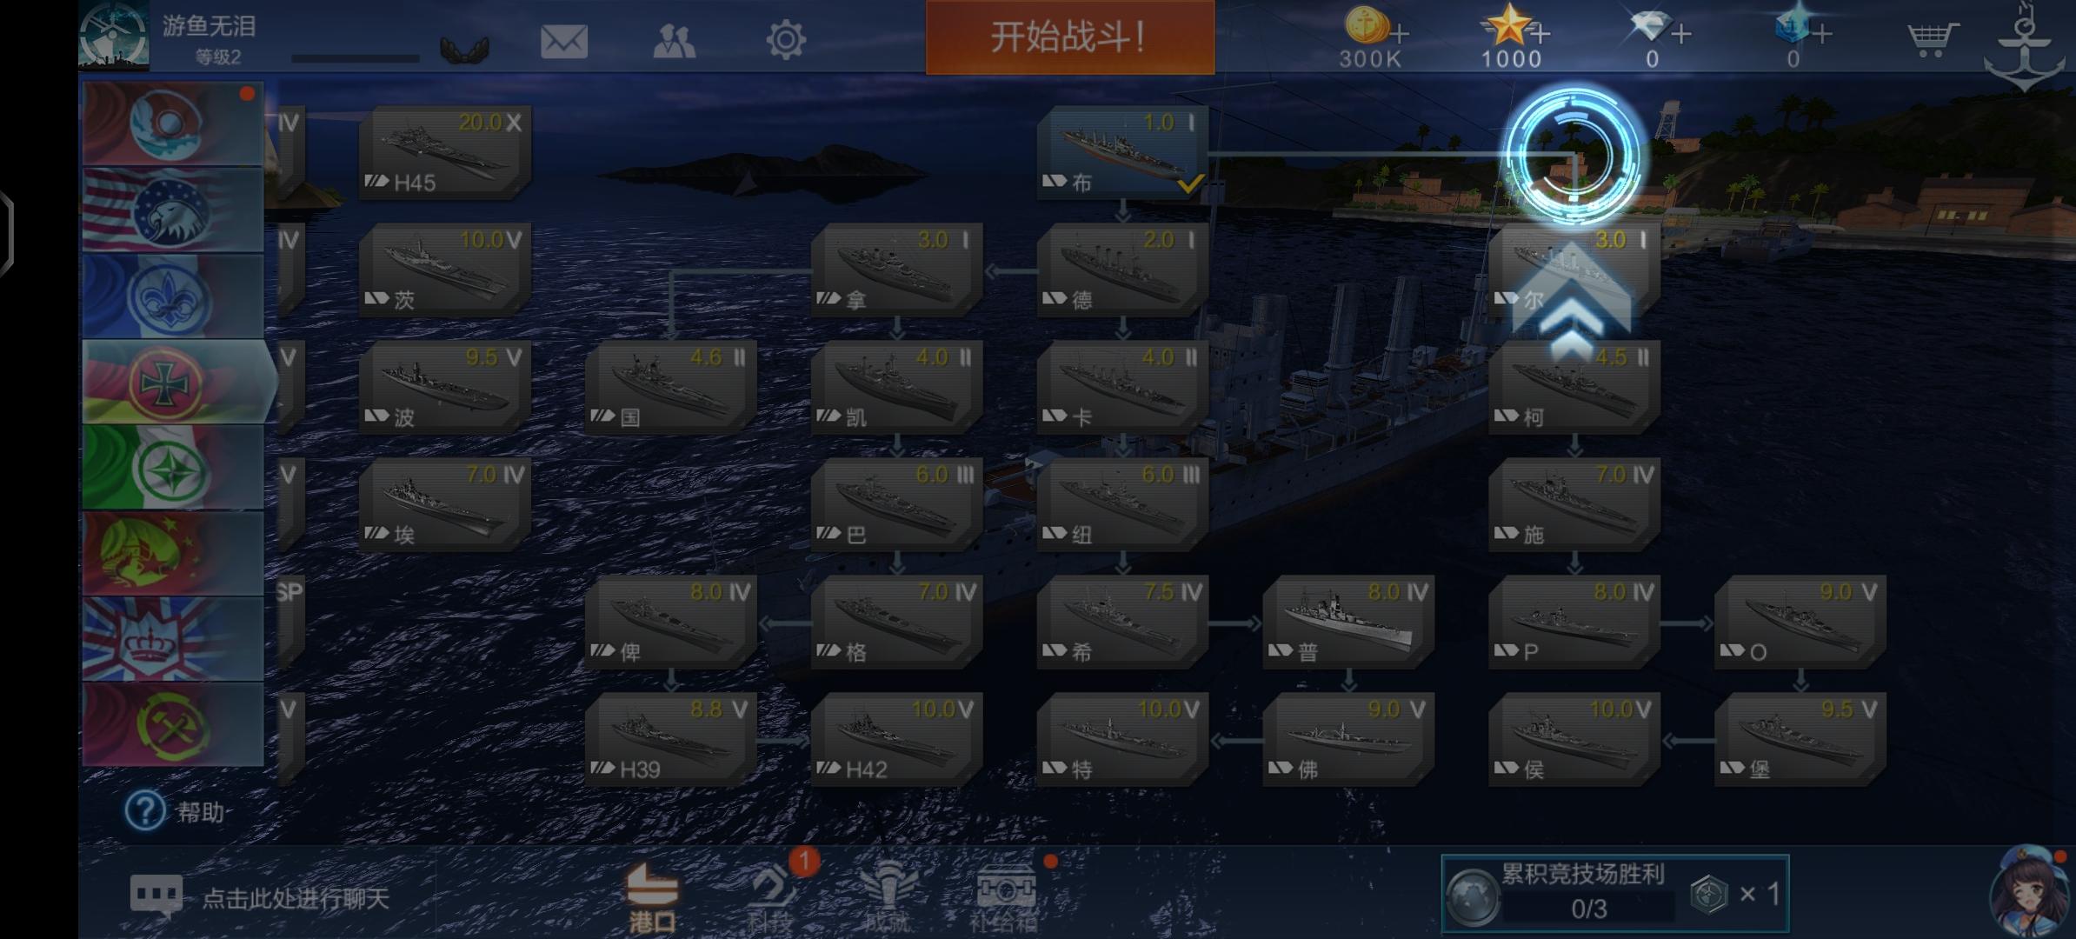
Task: Click the glowing double chevron on 尔 ship
Action: 1571,310
